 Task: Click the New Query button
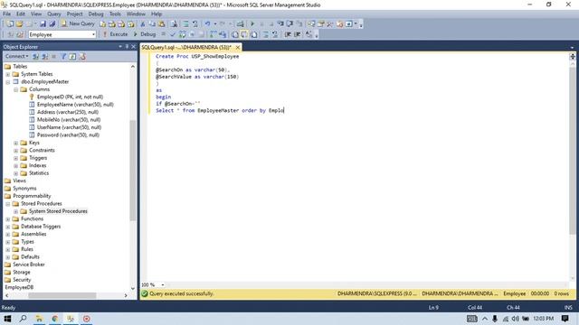pyautogui.click(x=78, y=23)
